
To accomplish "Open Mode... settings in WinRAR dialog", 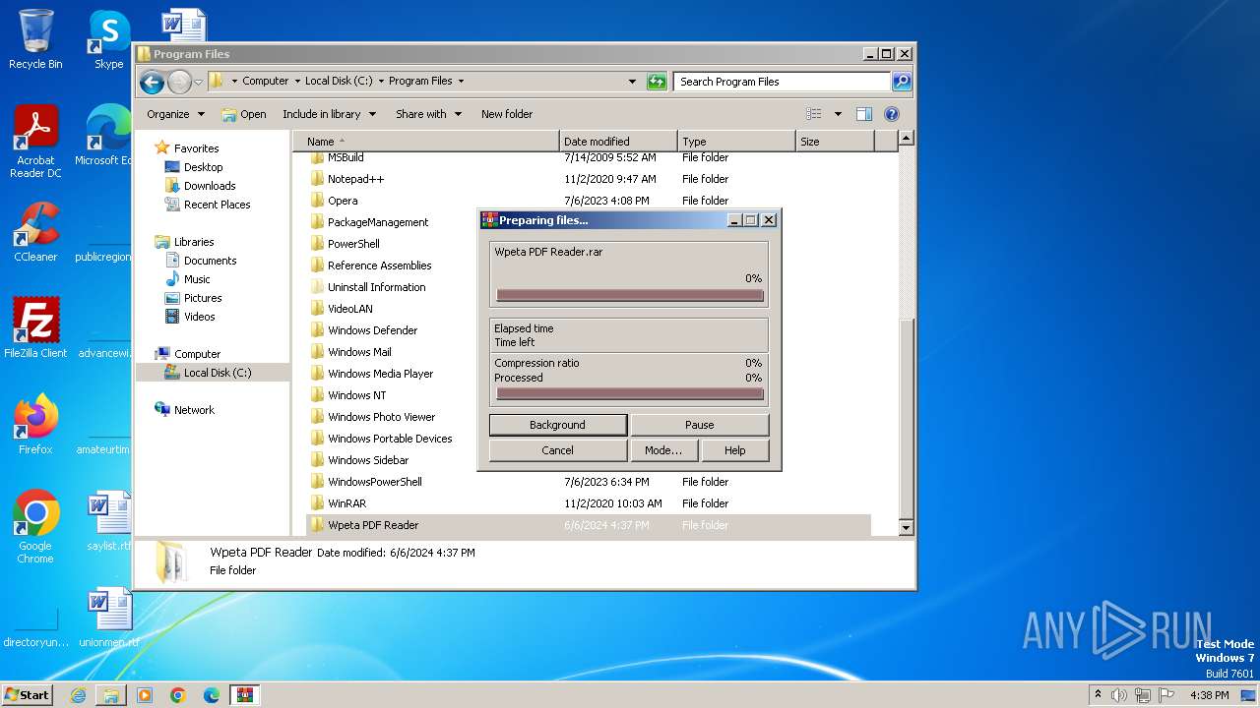I will (663, 450).
